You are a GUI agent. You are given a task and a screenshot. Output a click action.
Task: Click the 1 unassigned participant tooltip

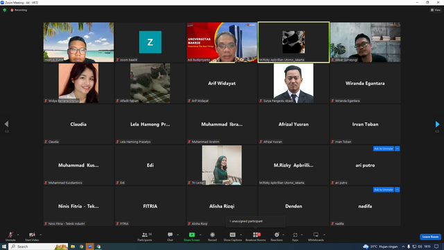pyautogui.click(x=255, y=222)
